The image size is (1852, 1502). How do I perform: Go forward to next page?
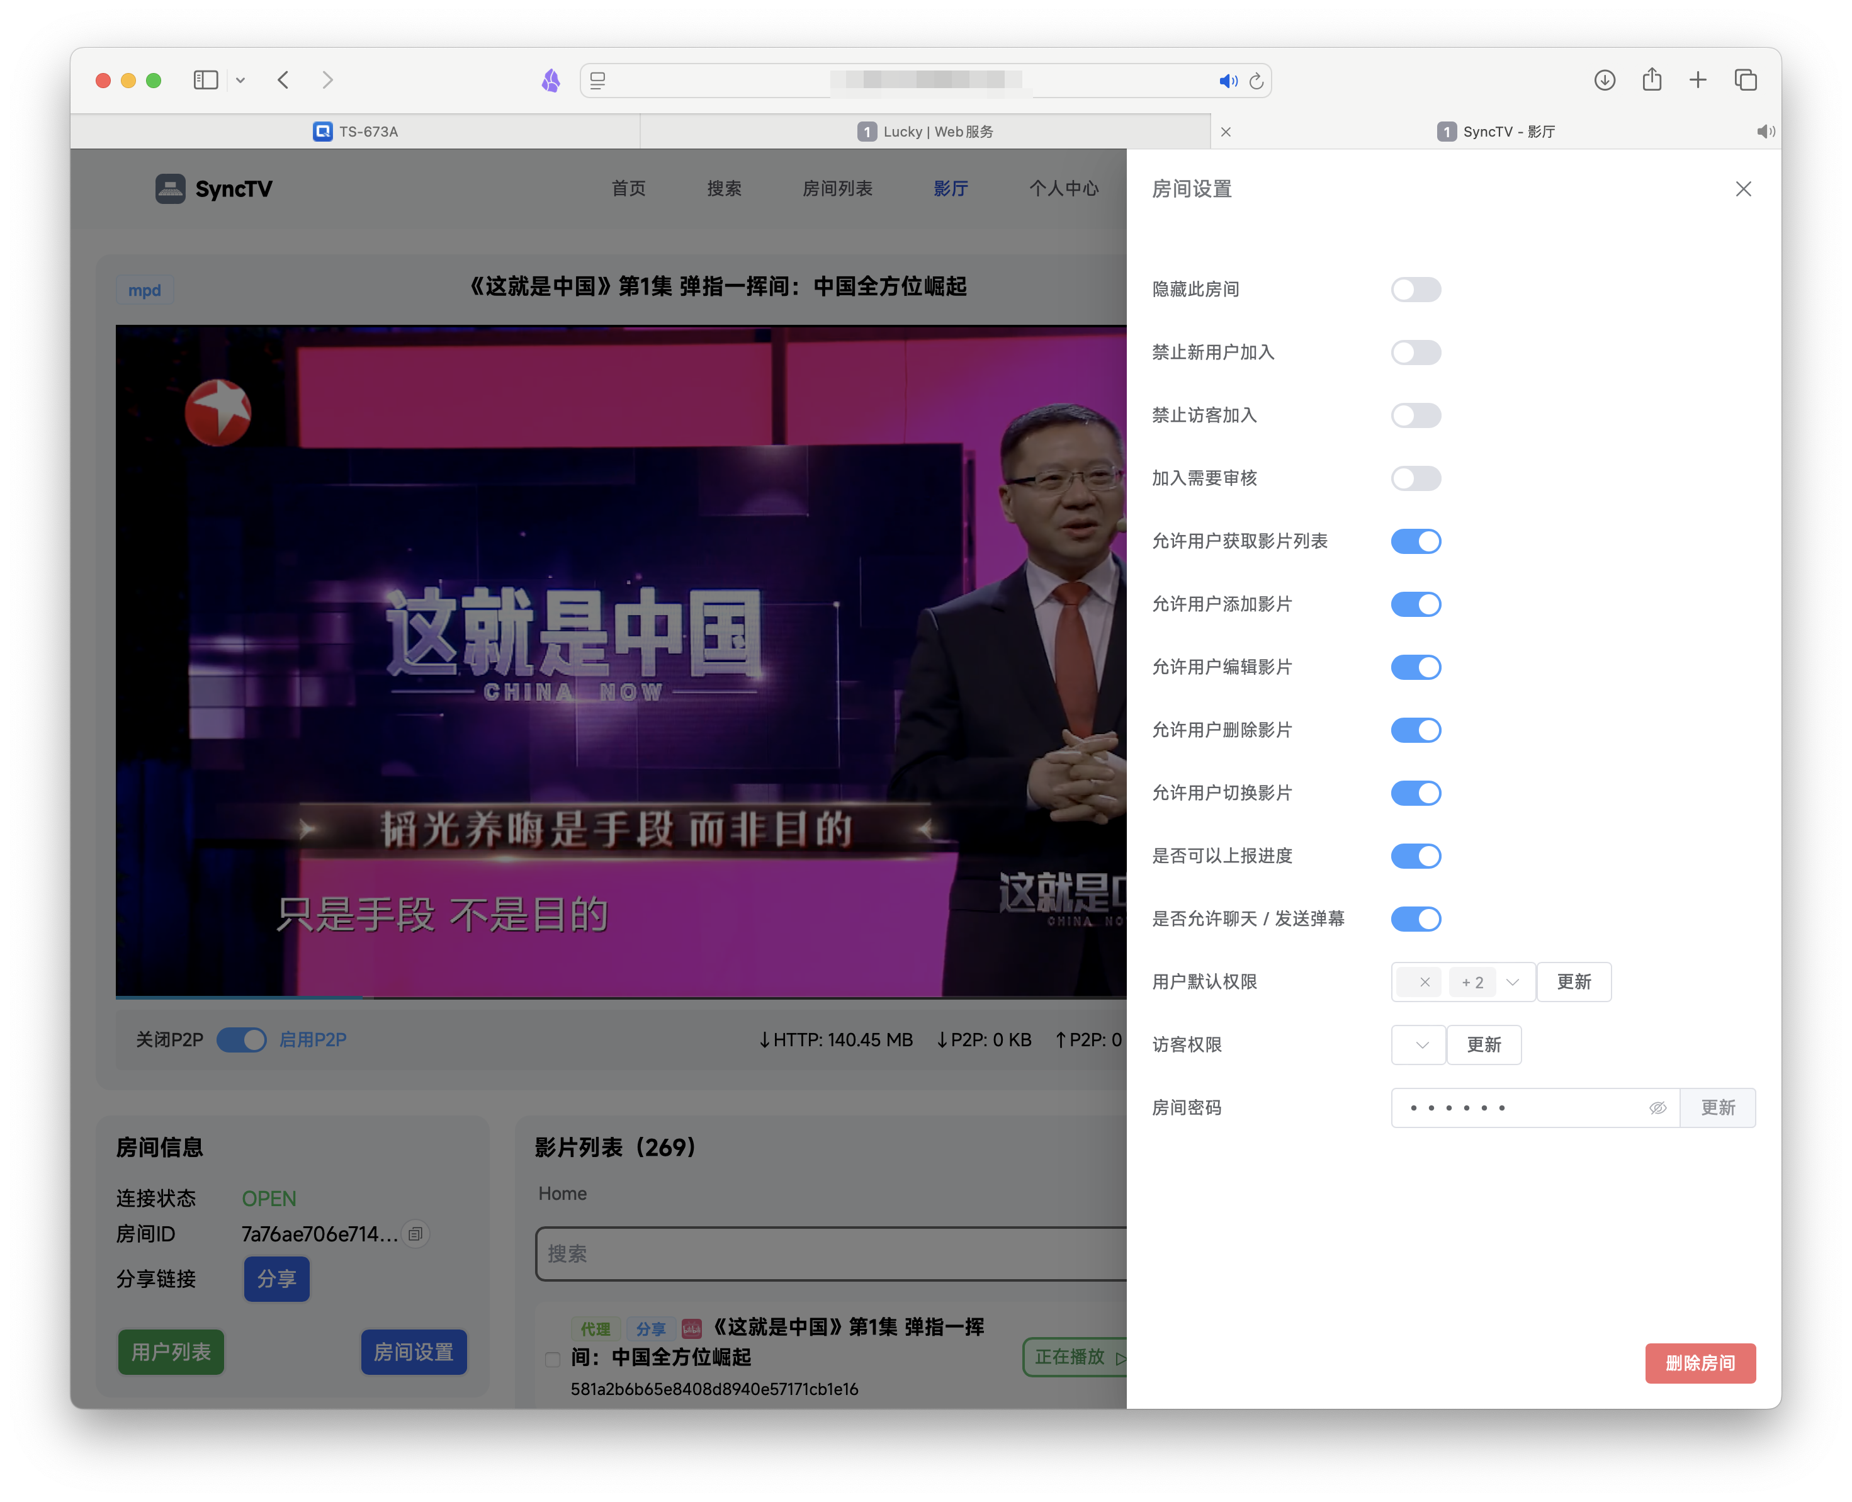(327, 81)
